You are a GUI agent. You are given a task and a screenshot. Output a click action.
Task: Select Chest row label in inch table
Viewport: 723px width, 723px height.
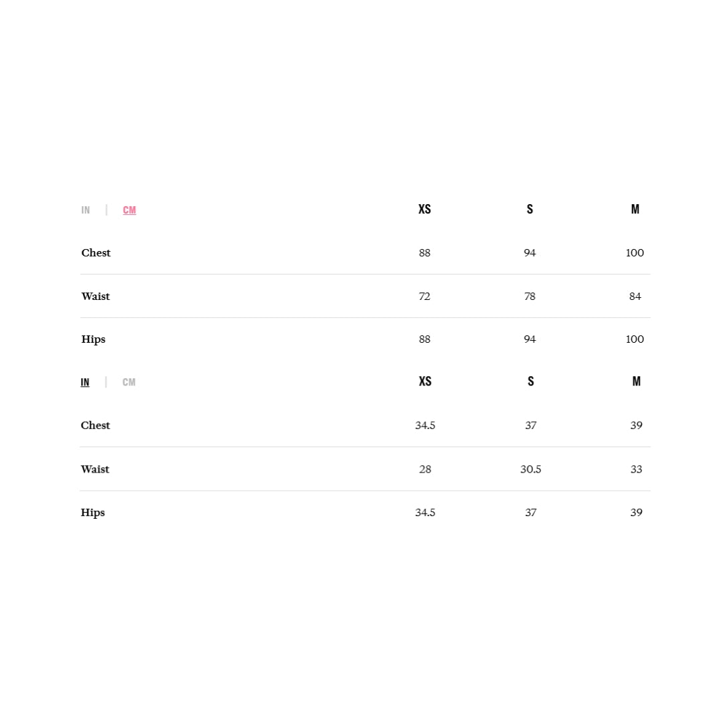(95, 426)
